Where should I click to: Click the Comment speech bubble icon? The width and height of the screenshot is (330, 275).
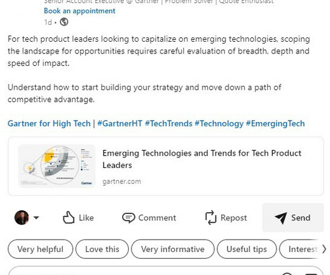click(x=128, y=218)
